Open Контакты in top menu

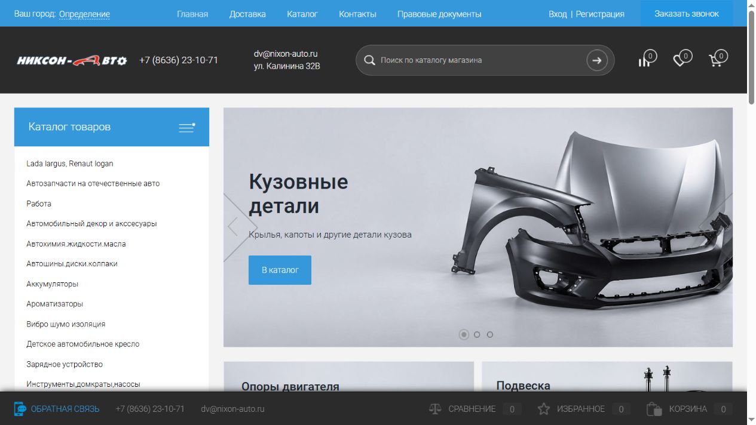pos(357,14)
